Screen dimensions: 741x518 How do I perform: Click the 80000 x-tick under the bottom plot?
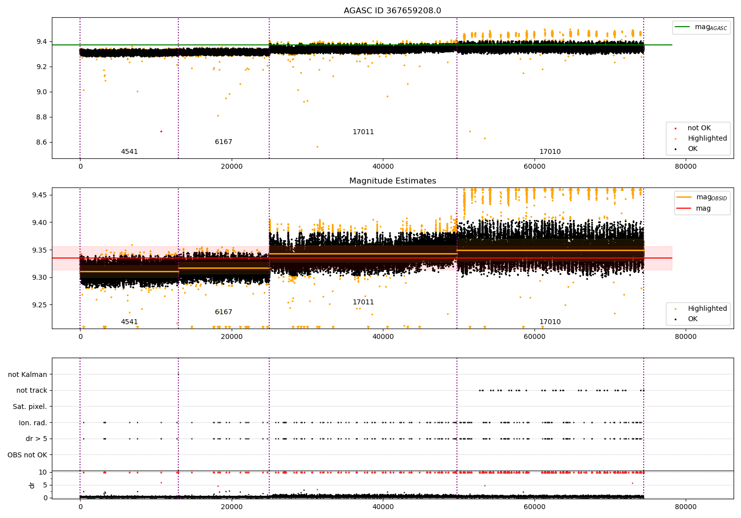(686, 507)
